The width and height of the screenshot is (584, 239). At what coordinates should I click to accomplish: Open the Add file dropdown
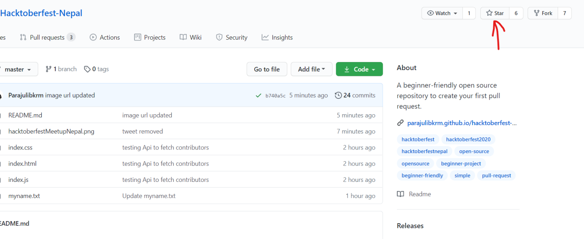tap(311, 69)
